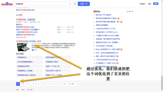
Task: Go to results page 5
Action: [x=38, y=84]
